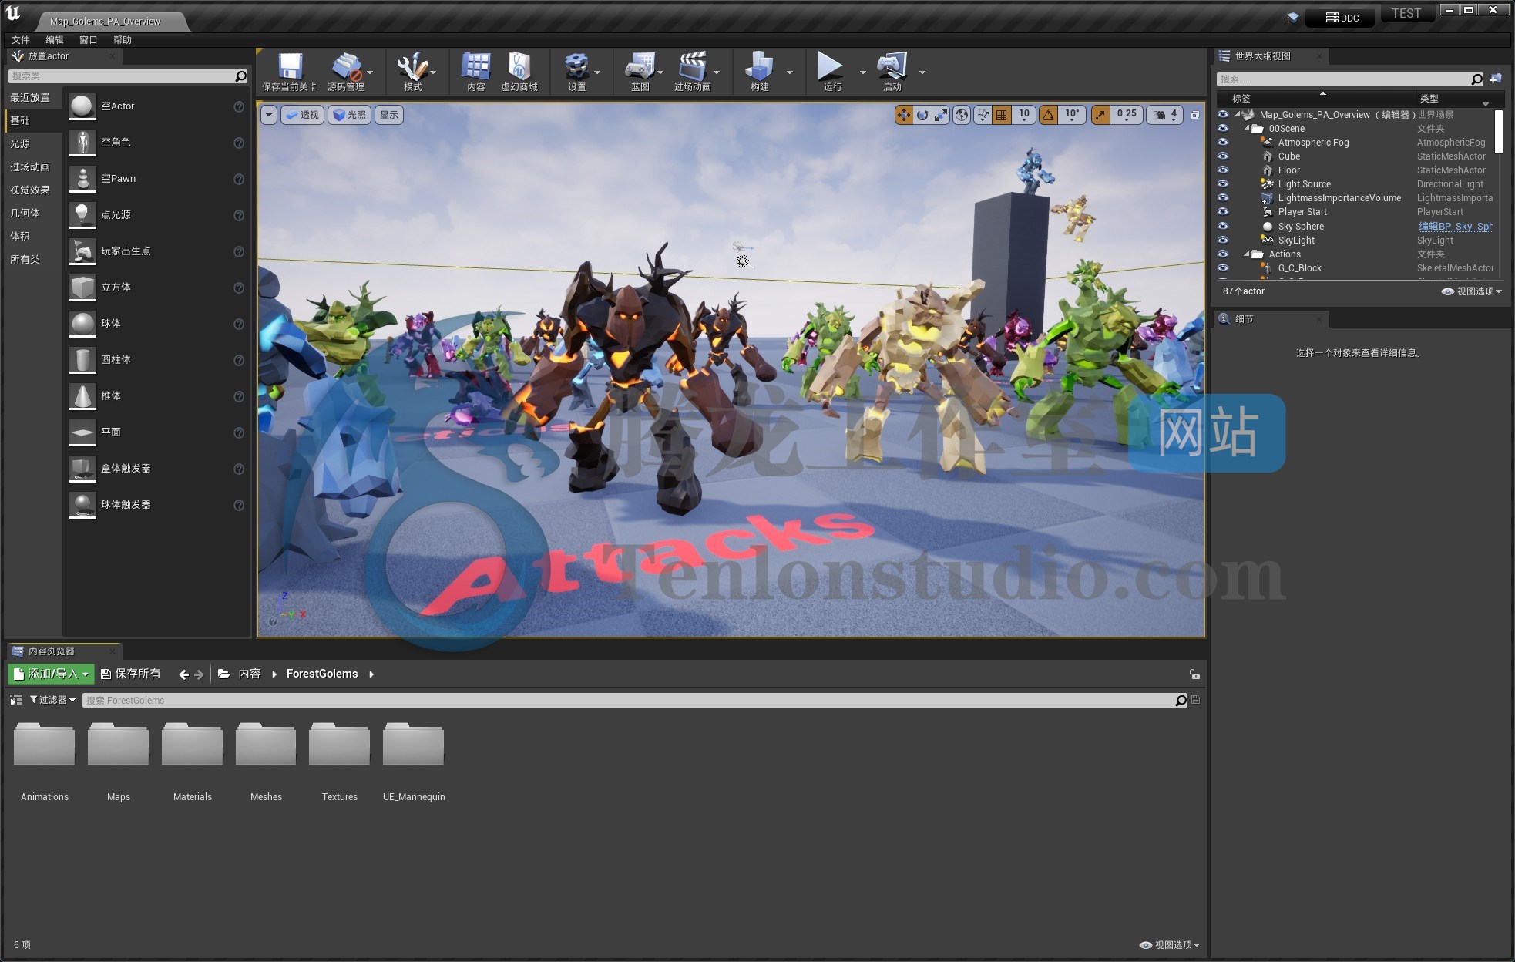Click 编辑BP_Sky_Sphere link

pos(1456,227)
